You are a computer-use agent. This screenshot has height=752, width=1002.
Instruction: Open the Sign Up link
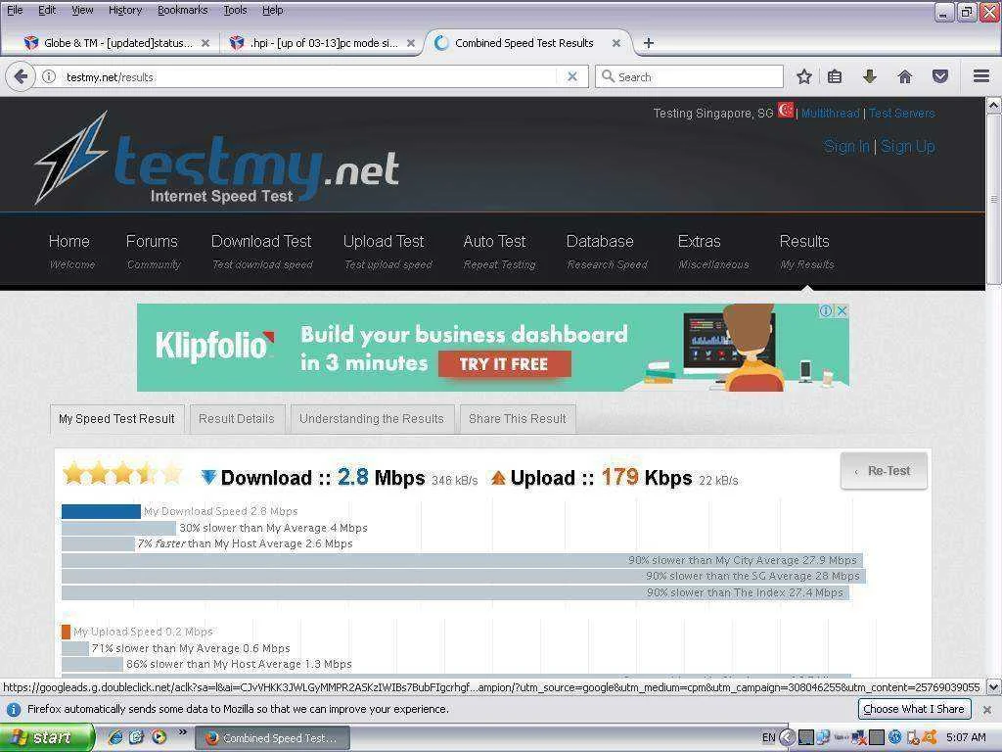(x=908, y=147)
